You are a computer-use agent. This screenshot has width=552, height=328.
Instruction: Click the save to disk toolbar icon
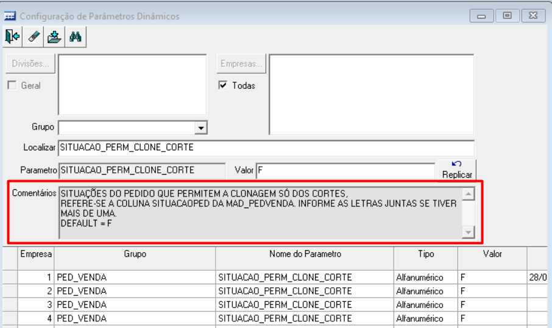54,37
